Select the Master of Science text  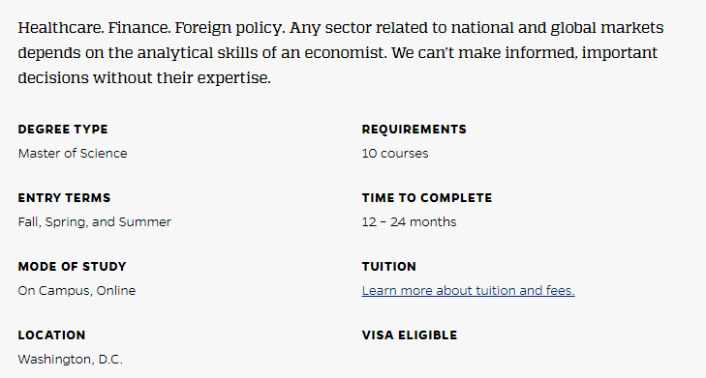(73, 154)
